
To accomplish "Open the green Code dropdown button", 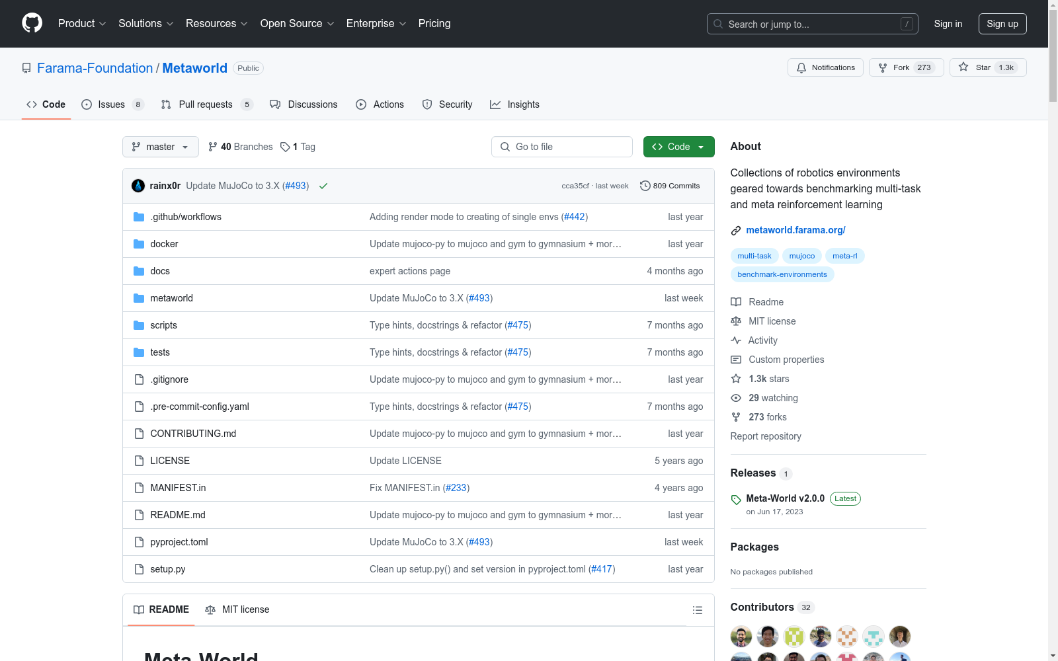I will (678, 147).
